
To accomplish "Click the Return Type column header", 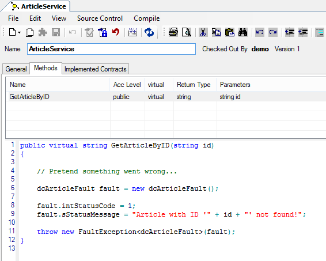I will pos(195,85).
